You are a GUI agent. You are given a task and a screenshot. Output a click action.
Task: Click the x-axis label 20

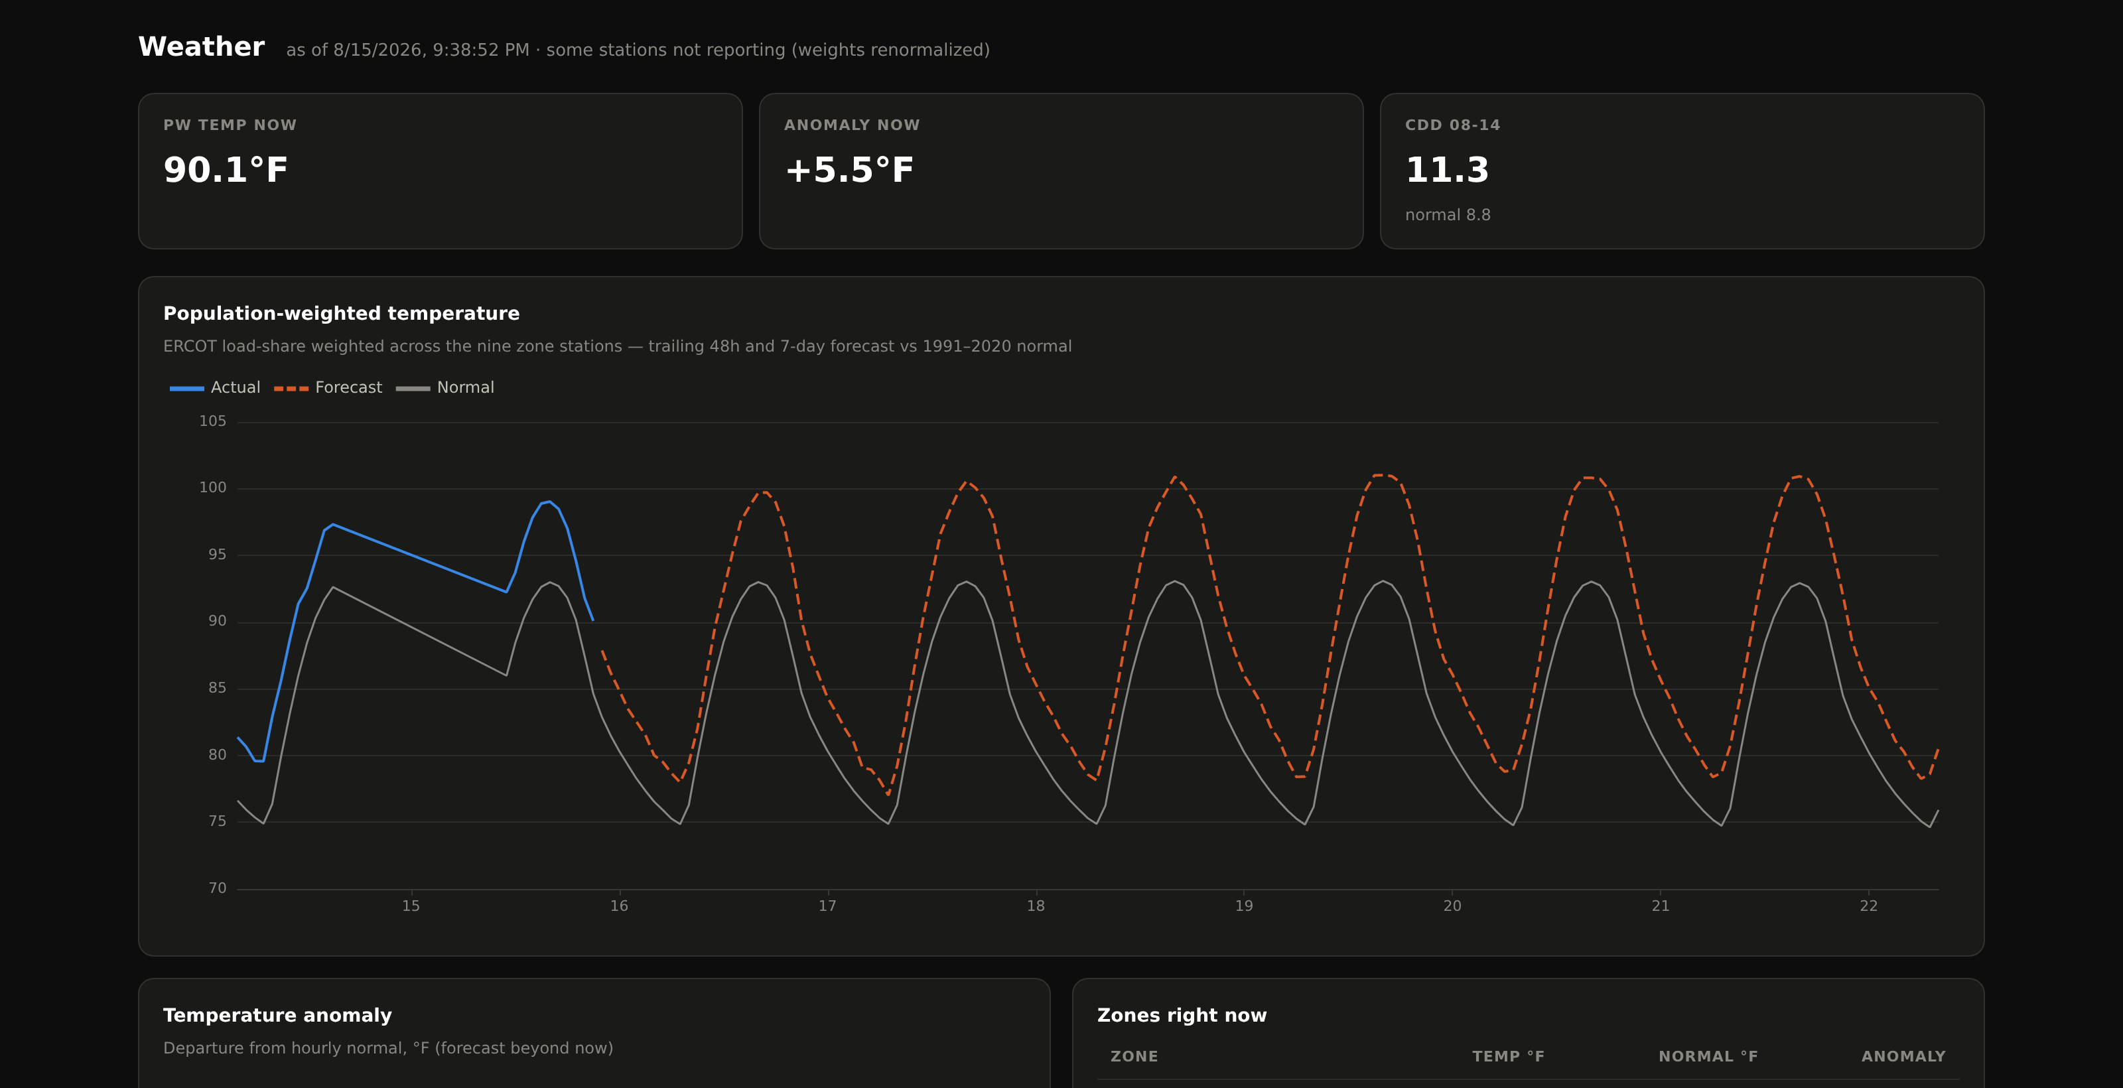click(1452, 906)
